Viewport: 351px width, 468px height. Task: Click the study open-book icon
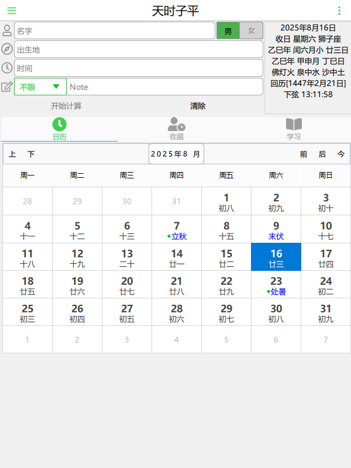tap(294, 124)
